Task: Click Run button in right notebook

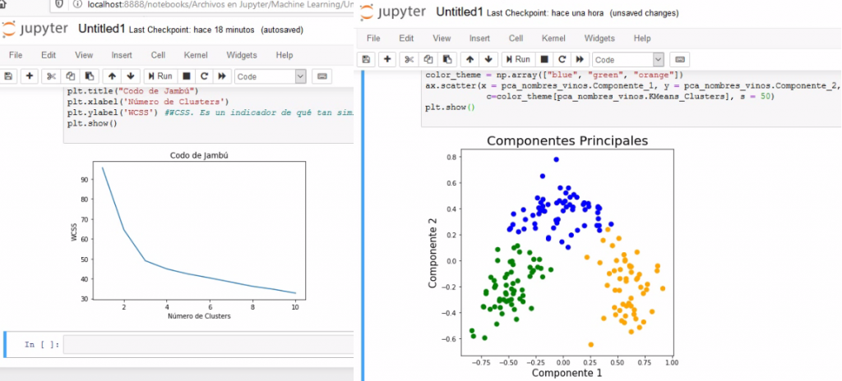Action: click(518, 60)
